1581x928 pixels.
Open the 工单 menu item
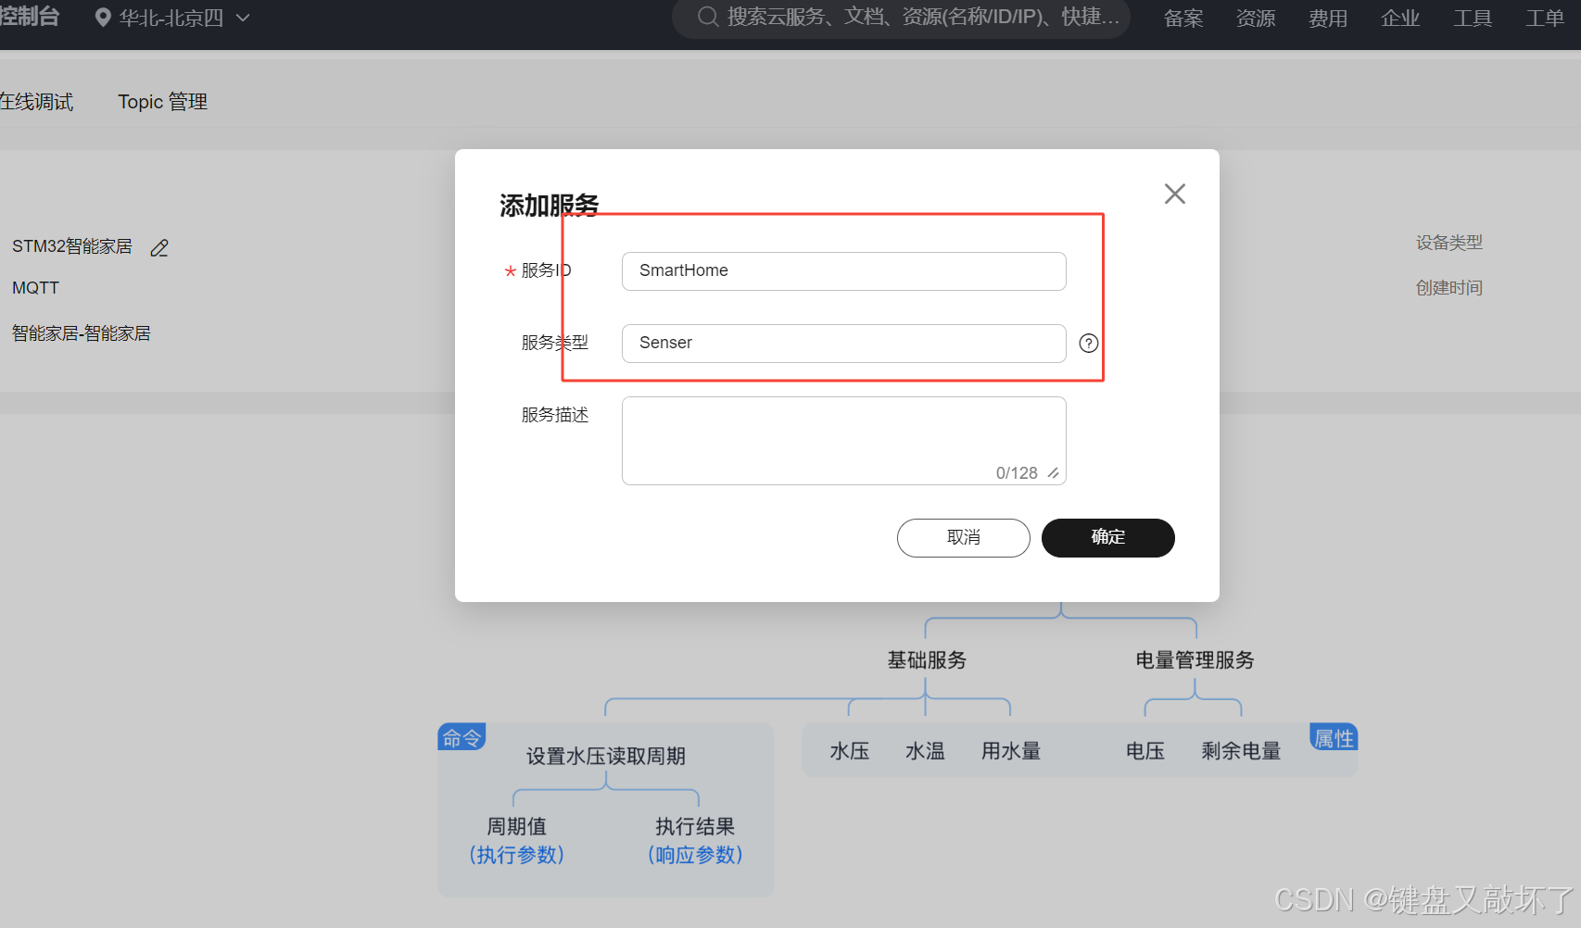point(1544,18)
